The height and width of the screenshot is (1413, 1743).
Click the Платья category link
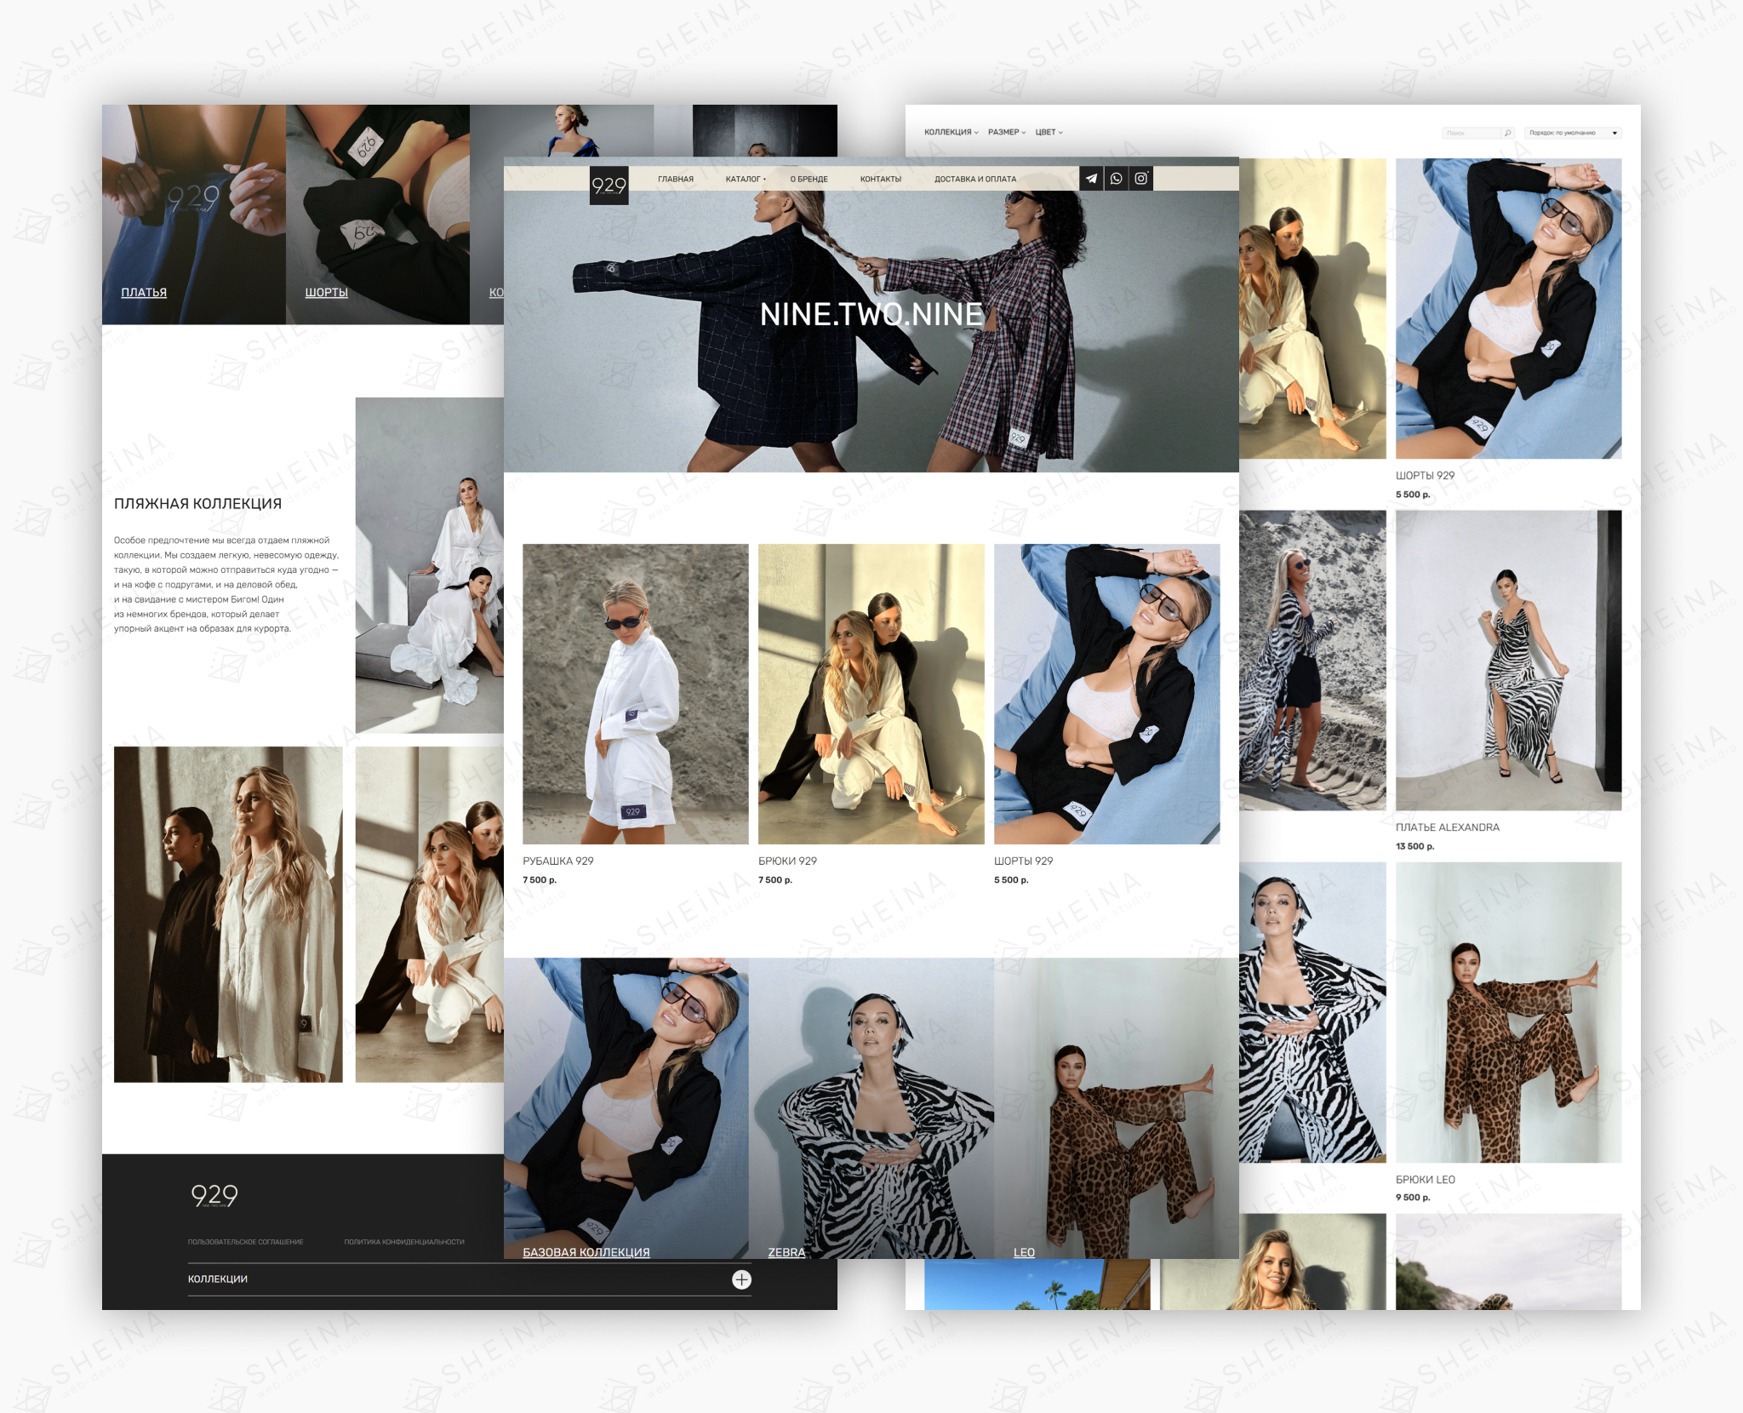(144, 293)
